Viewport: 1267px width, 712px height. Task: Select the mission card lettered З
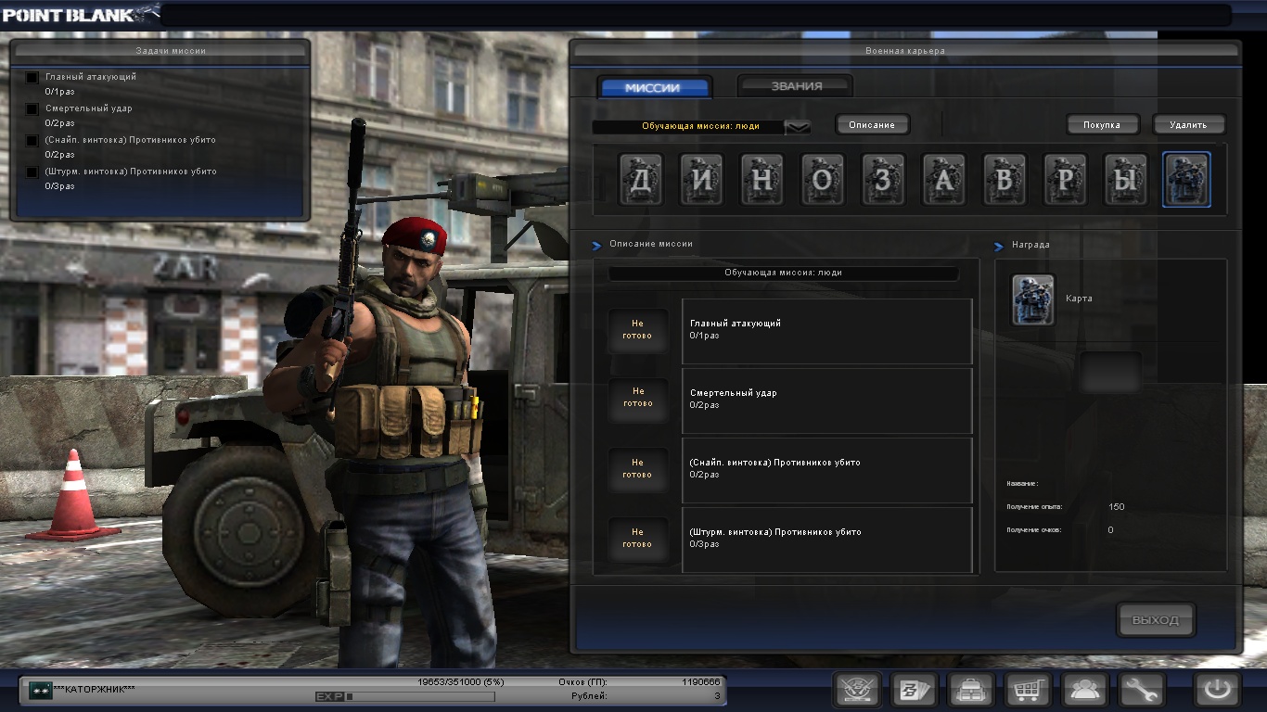[883, 180]
